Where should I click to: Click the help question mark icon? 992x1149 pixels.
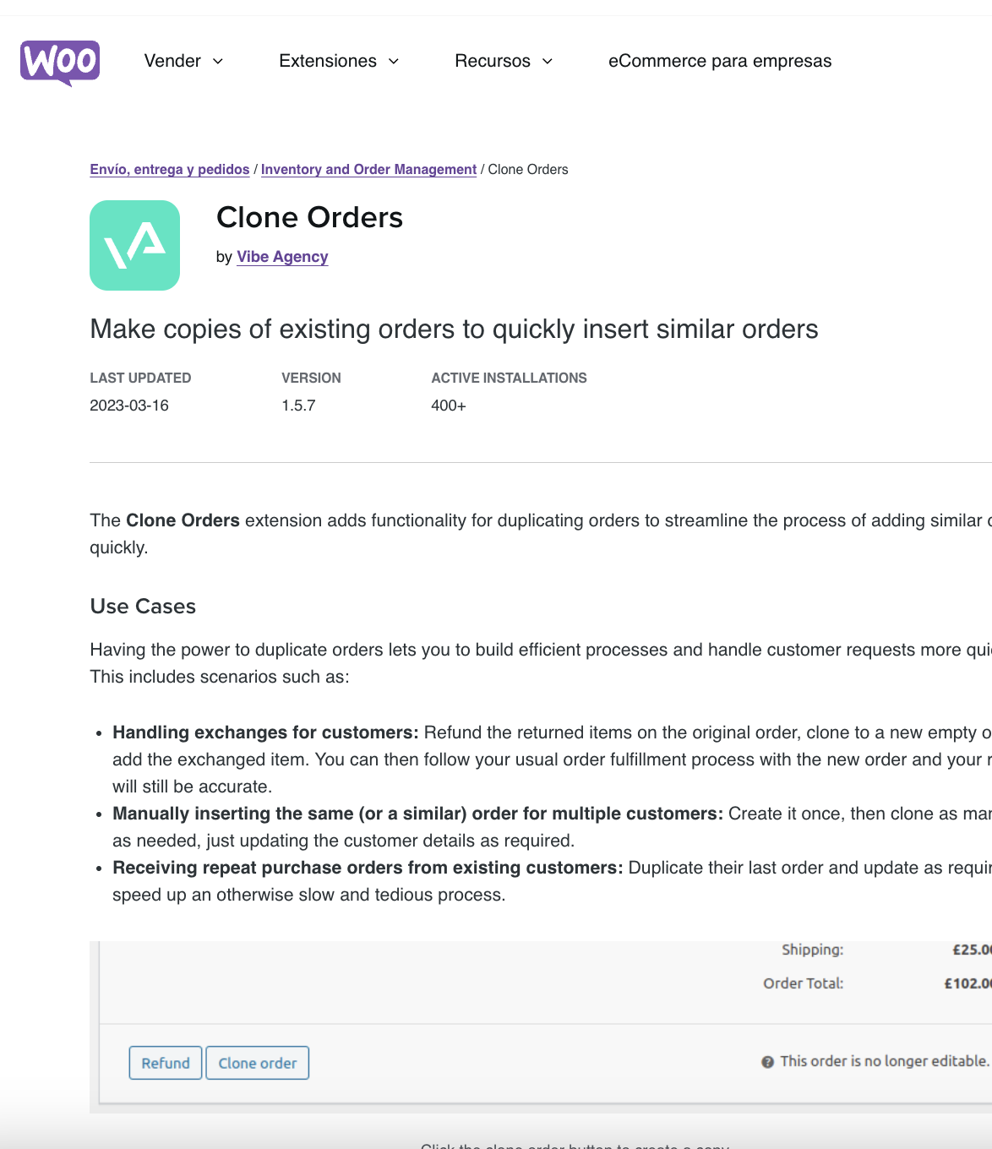[766, 1060]
